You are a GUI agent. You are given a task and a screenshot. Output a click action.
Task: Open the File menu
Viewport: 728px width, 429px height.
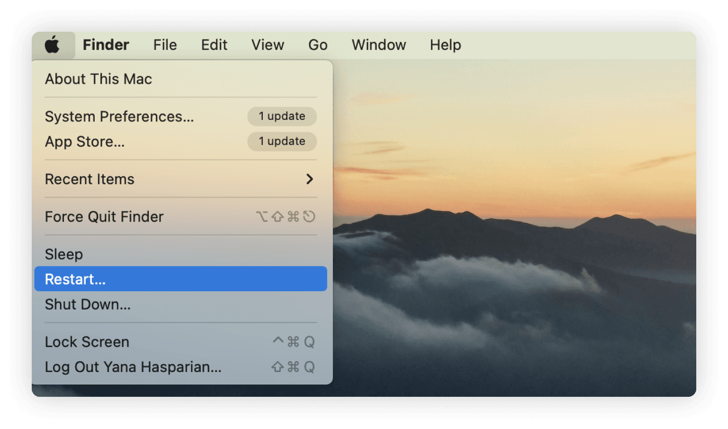coord(165,45)
